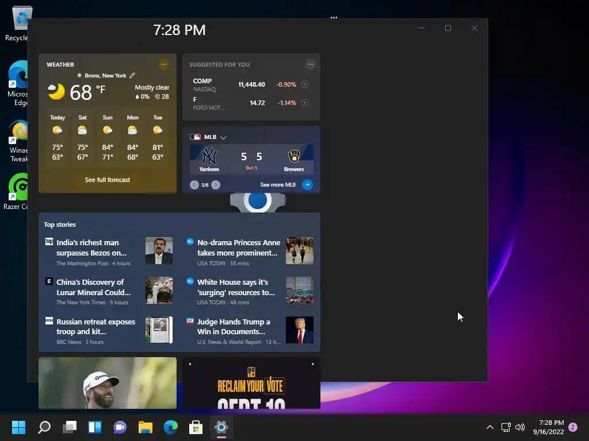Select the Sun forecast column
The height and width of the screenshot is (441, 589).
tap(108, 138)
